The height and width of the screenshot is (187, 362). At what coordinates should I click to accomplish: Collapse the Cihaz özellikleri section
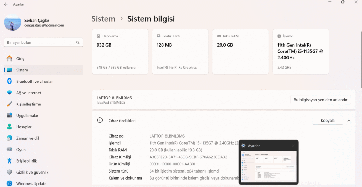tap(349, 121)
